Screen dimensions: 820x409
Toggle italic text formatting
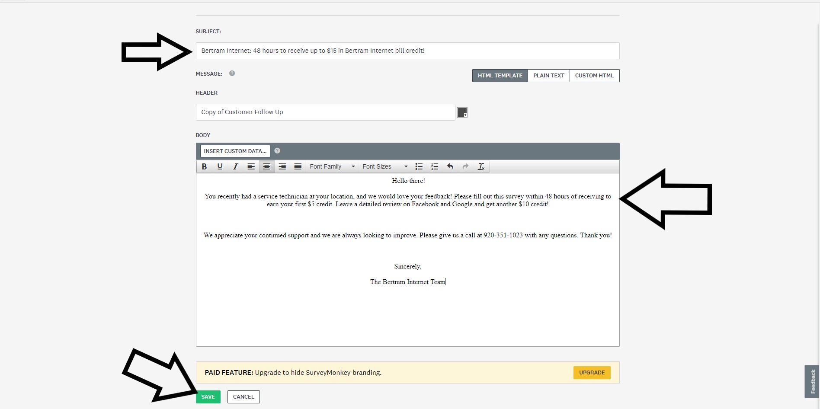pos(235,166)
